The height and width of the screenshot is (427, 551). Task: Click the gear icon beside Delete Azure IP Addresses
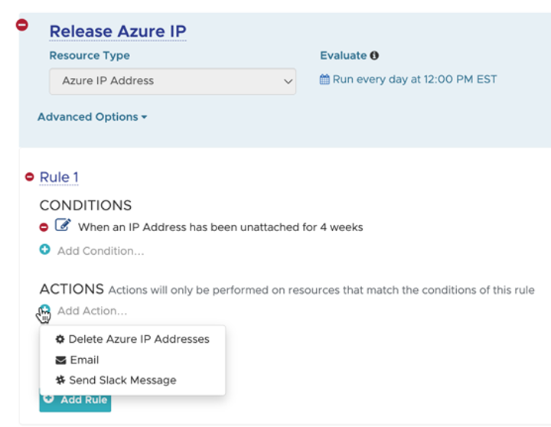pos(60,339)
